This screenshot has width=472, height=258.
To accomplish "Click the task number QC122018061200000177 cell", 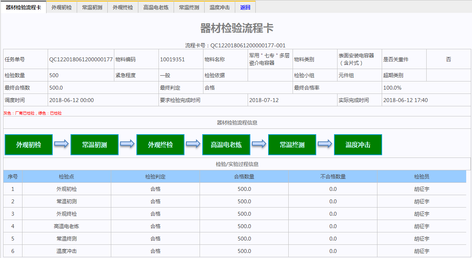I will 81,59.
